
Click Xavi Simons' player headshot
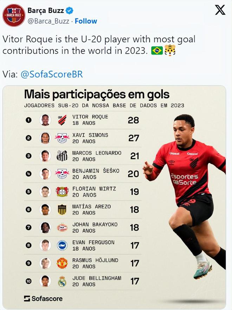pyautogui.click(x=45, y=138)
